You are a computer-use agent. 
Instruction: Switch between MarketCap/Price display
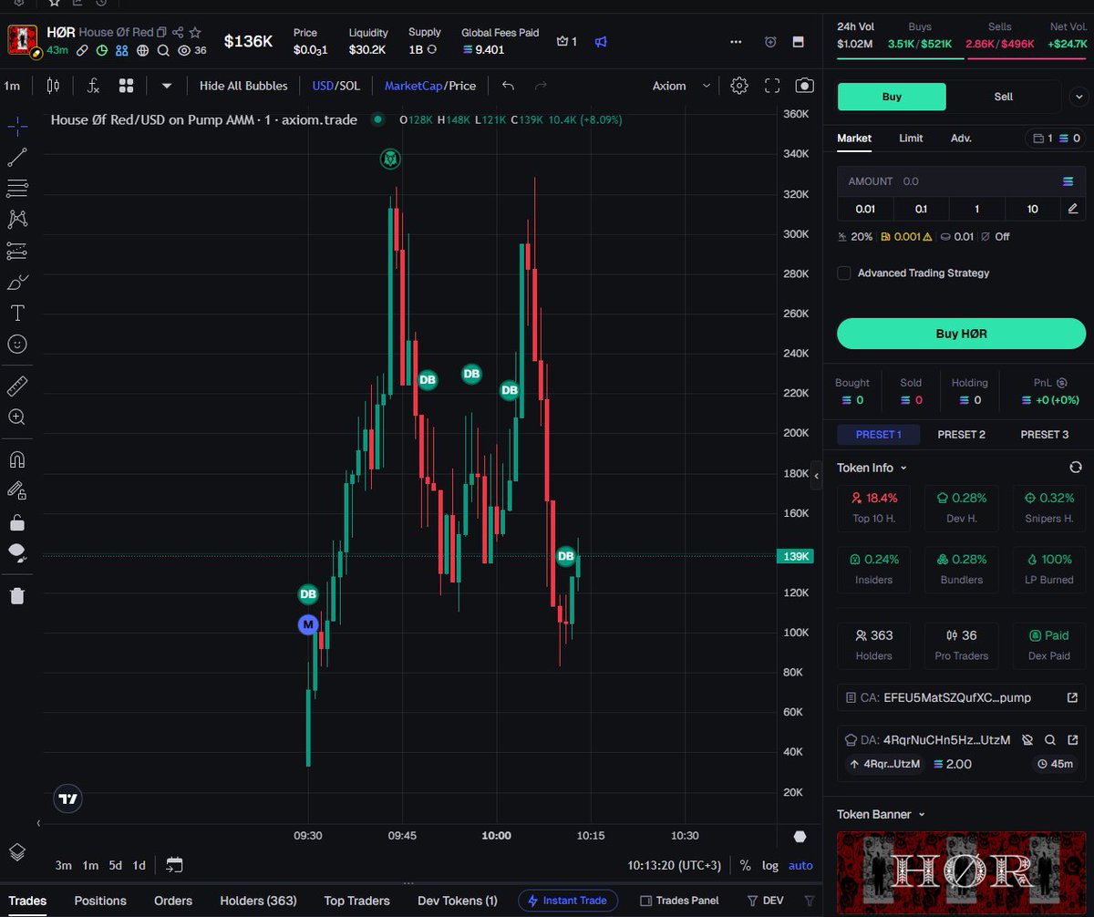tap(430, 86)
